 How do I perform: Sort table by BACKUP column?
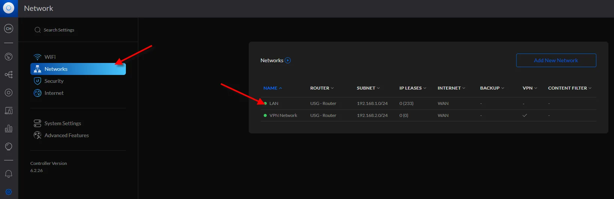[492, 88]
